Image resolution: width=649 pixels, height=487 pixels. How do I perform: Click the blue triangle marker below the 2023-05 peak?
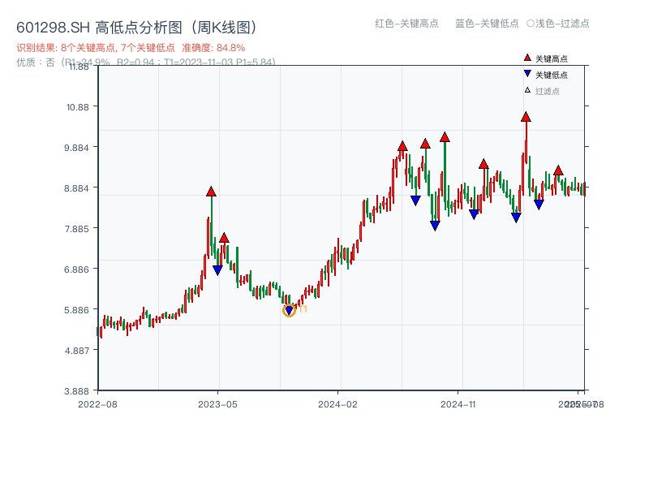216,269
